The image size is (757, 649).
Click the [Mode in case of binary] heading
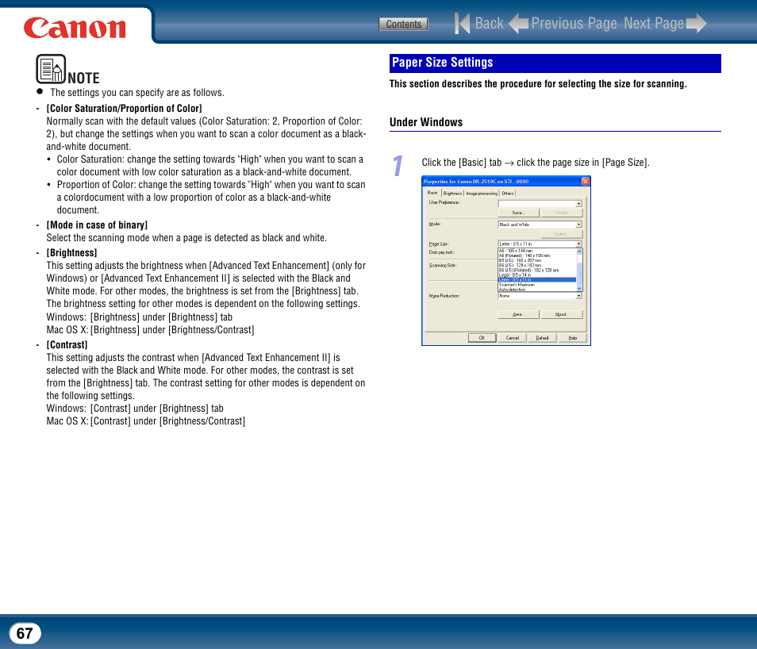[x=97, y=225]
